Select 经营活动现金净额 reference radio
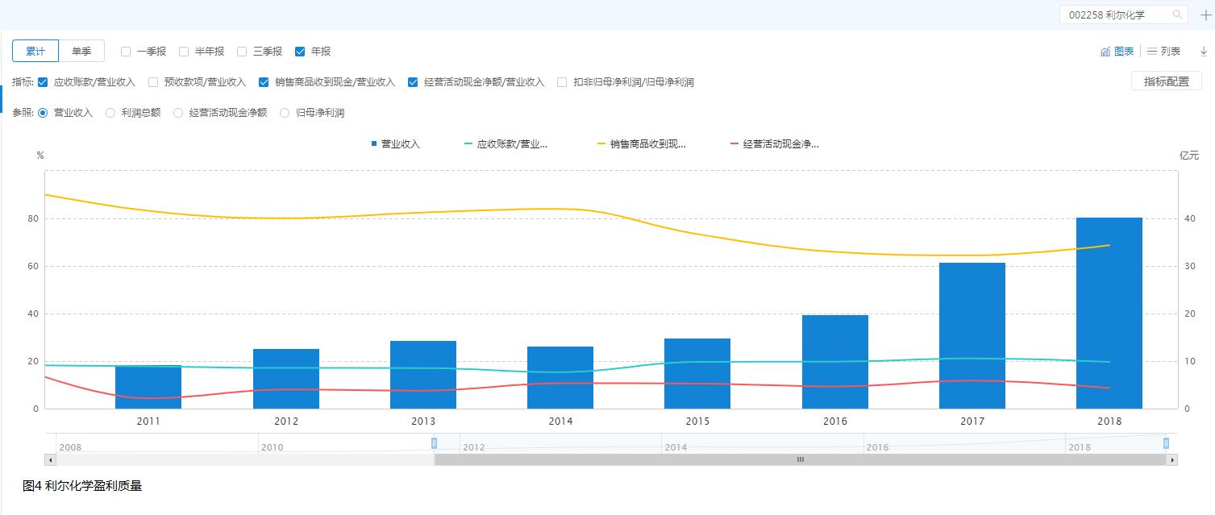The width and height of the screenshot is (1215, 515). (178, 113)
